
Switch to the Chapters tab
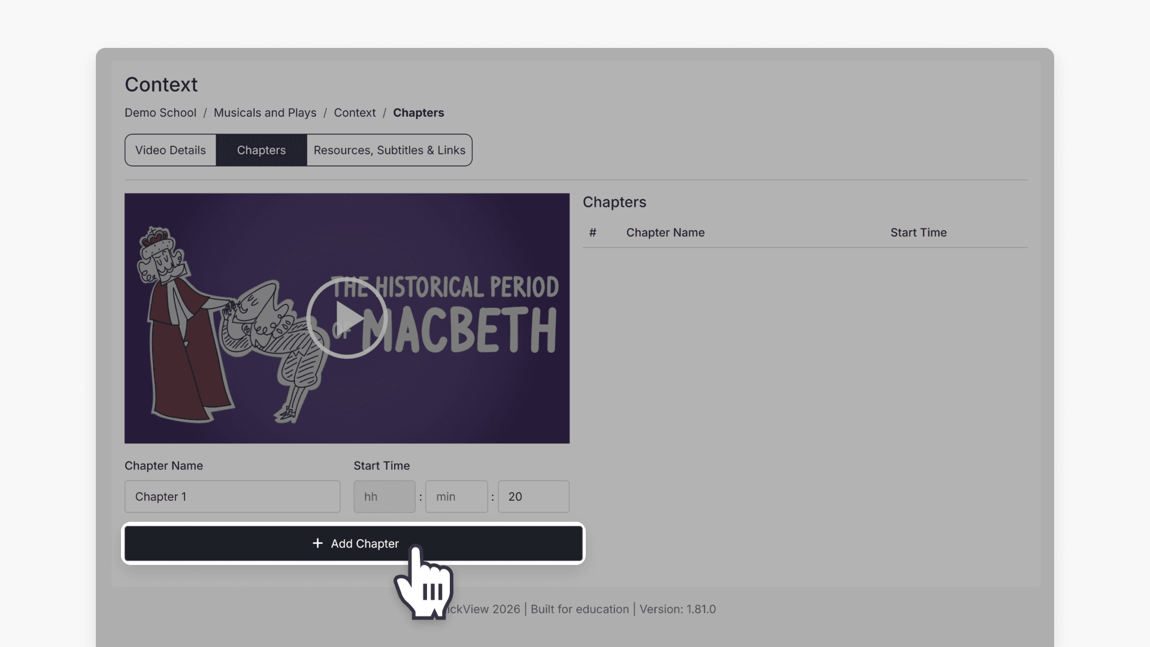(261, 150)
